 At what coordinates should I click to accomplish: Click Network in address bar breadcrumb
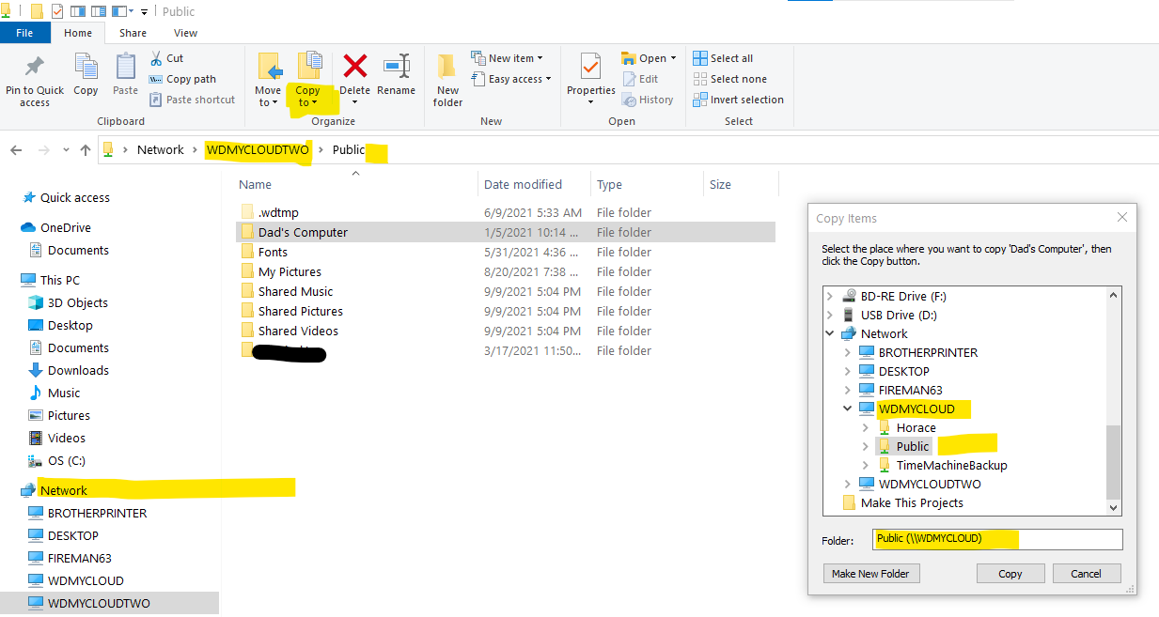pyautogui.click(x=161, y=150)
